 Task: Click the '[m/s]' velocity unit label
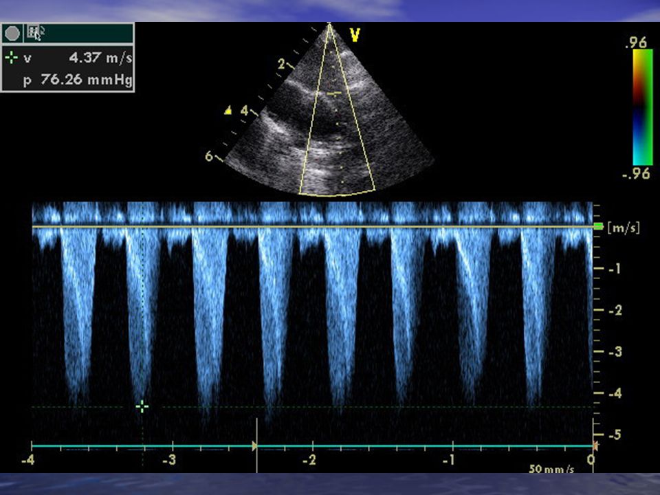[624, 228]
